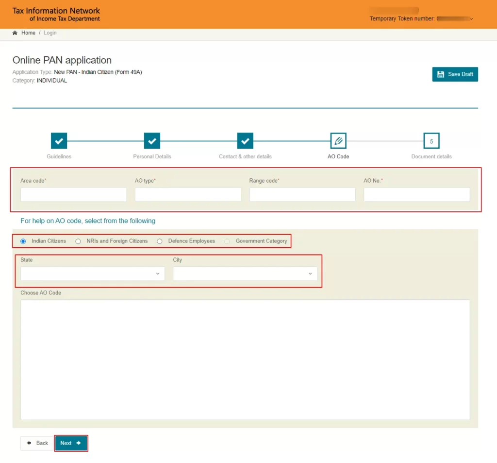Select the Indian Citizens radio button
Viewport: 497px width, 463px height.
click(23, 241)
